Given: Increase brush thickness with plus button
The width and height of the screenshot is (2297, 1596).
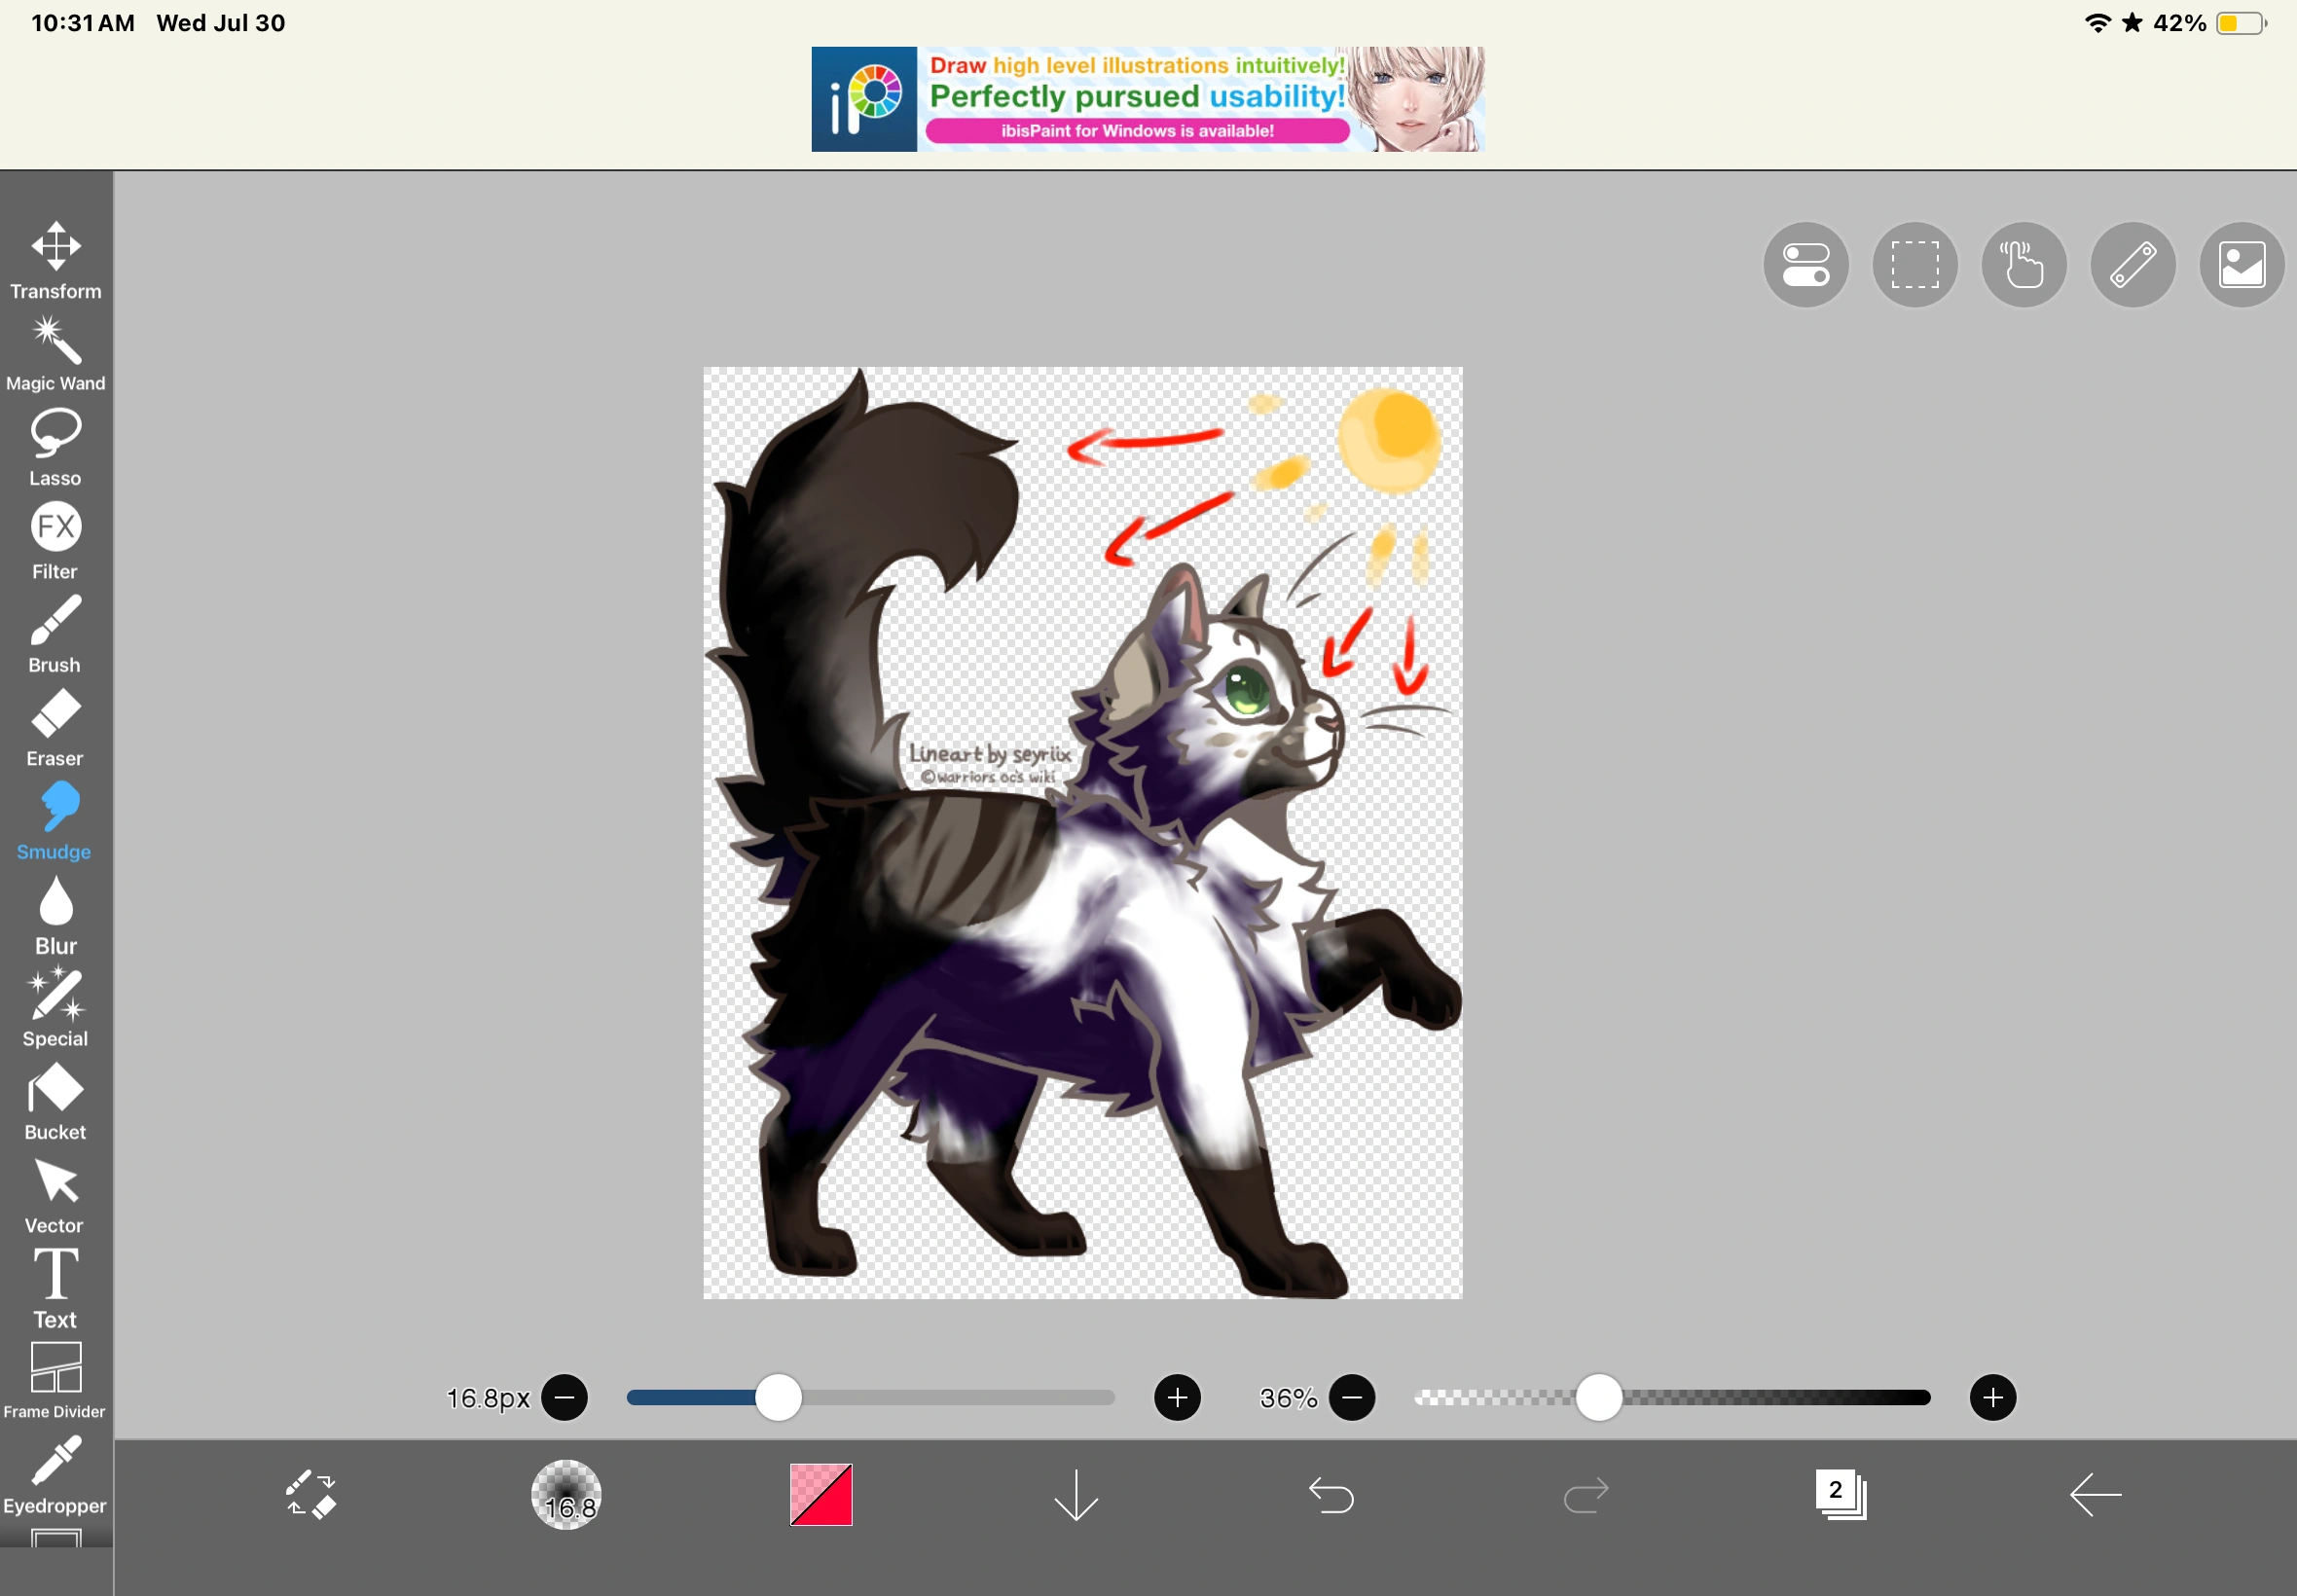Looking at the screenshot, I should [1177, 1397].
